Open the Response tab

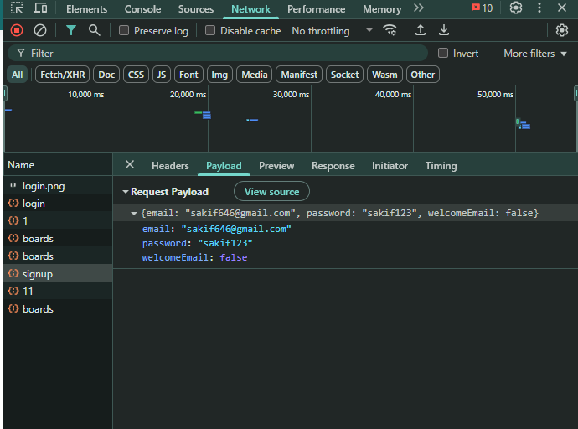point(333,166)
